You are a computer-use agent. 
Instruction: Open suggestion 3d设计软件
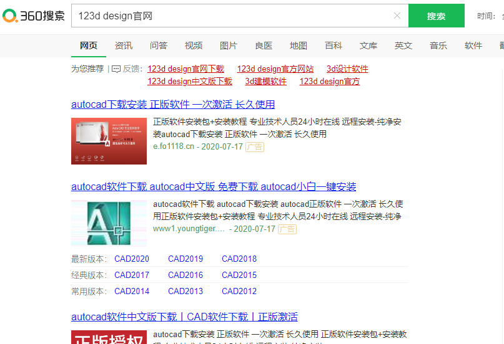point(347,69)
